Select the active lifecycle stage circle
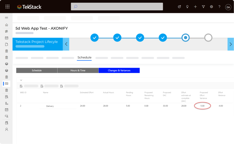This screenshot has width=234, height=144. click(x=185, y=38)
